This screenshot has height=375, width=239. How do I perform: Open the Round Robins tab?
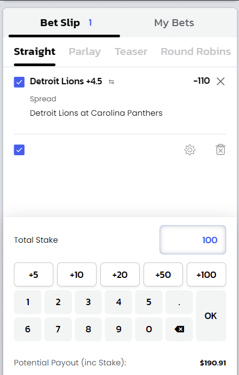click(196, 52)
